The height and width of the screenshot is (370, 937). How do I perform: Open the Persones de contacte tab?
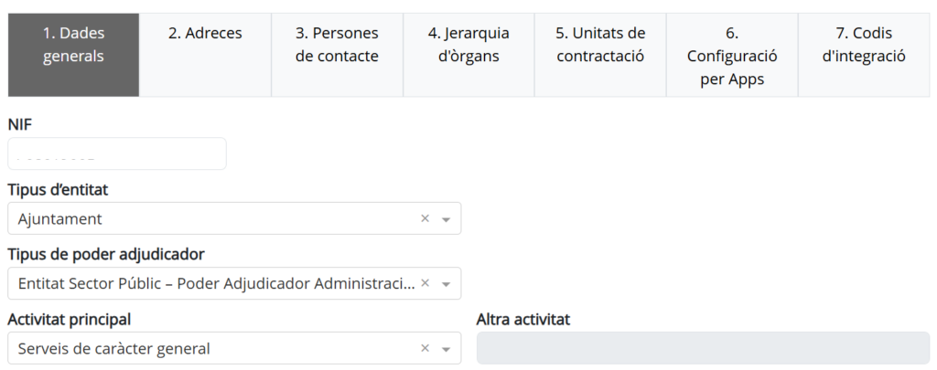[x=337, y=55]
